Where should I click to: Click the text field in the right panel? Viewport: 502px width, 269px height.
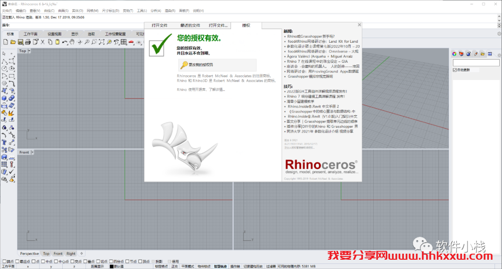tap(476, 63)
